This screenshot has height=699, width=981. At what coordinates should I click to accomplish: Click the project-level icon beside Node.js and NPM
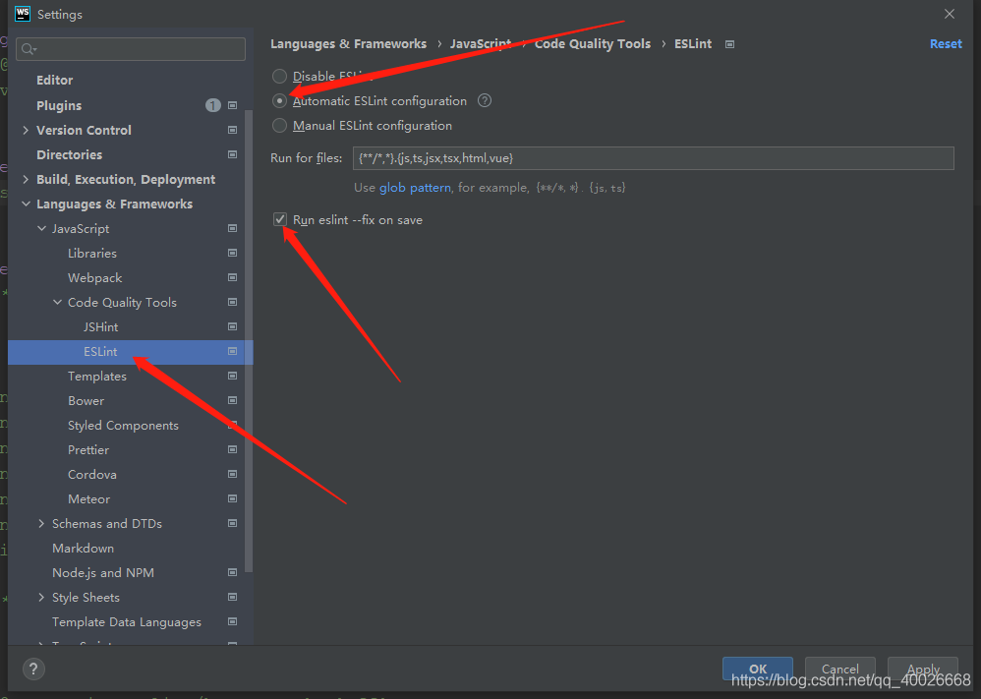pyautogui.click(x=232, y=572)
